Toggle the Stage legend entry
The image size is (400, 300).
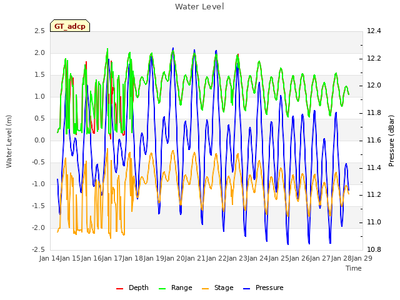coord(217,287)
